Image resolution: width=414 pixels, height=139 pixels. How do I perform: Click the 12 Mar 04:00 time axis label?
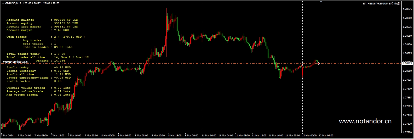(x=326, y=136)
